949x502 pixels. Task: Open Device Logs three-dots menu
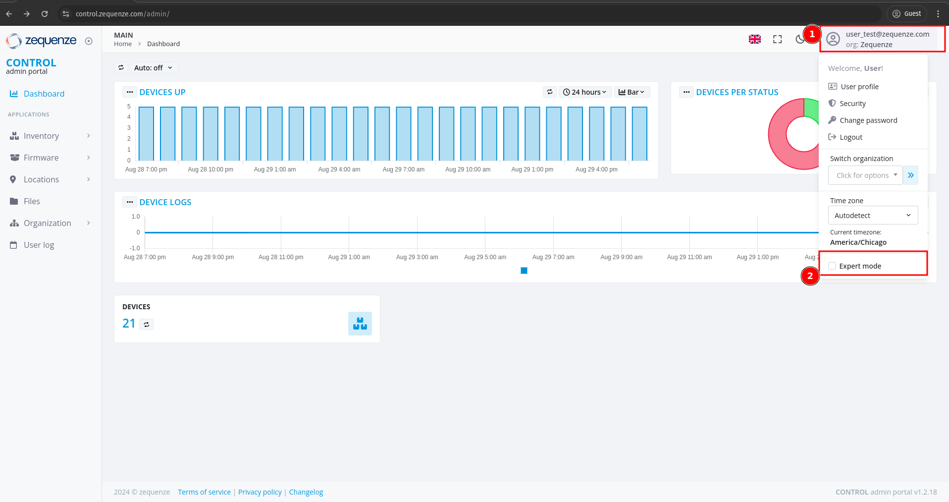[130, 202]
